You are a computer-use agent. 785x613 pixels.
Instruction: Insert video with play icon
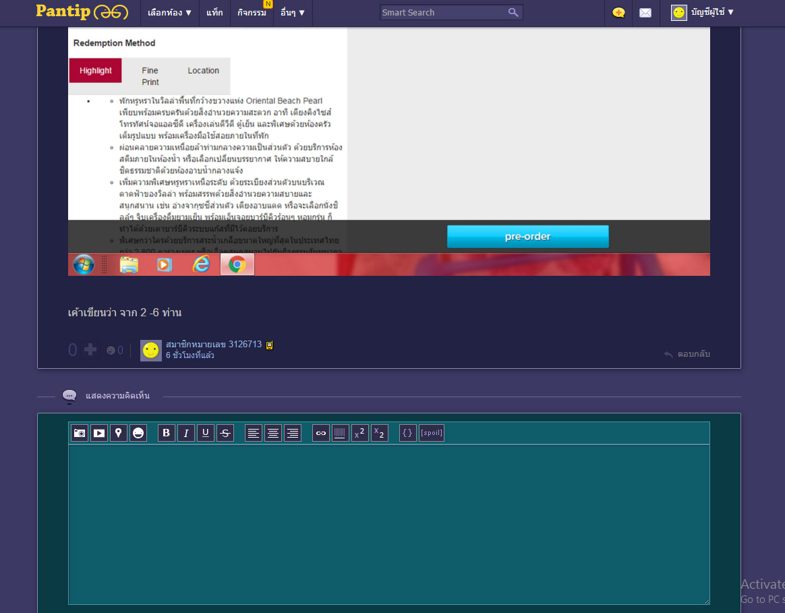pos(99,433)
